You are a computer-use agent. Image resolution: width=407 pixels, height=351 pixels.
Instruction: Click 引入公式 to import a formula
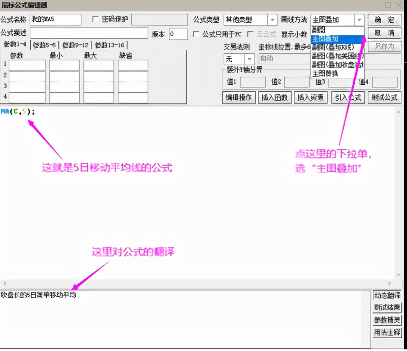pyautogui.click(x=347, y=97)
